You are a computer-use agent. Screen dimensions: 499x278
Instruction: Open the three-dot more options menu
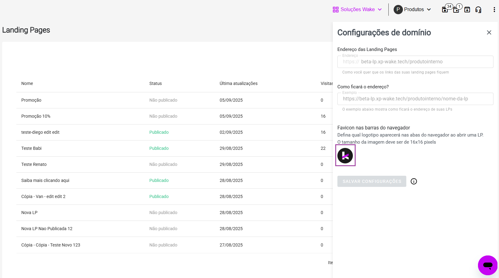click(494, 10)
